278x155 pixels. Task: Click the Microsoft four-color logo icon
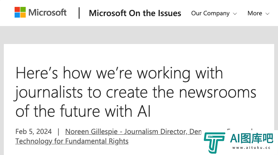coord(20,12)
